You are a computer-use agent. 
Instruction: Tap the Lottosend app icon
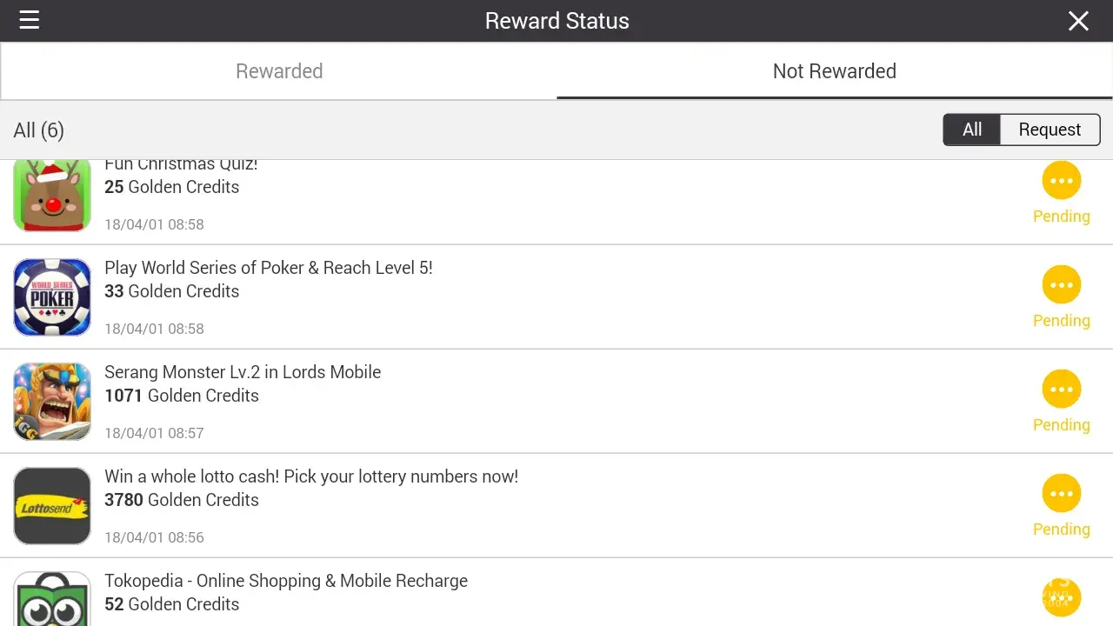[x=52, y=506]
